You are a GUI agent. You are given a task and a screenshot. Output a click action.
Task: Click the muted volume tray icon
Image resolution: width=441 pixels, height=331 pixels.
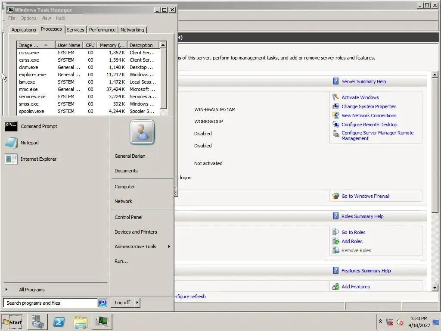[x=400, y=322]
